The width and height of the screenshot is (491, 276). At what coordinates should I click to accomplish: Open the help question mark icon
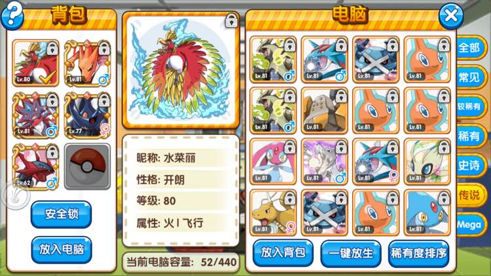pos(12,14)
